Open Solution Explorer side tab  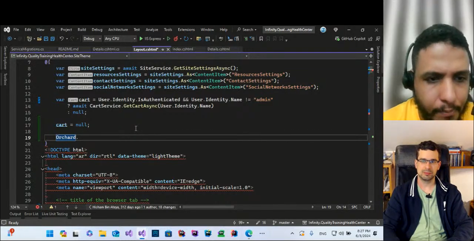(x=378, y=60)
